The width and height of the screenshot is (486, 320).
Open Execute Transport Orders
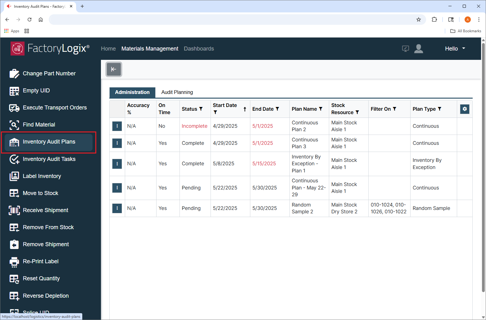tap(55, 108)
